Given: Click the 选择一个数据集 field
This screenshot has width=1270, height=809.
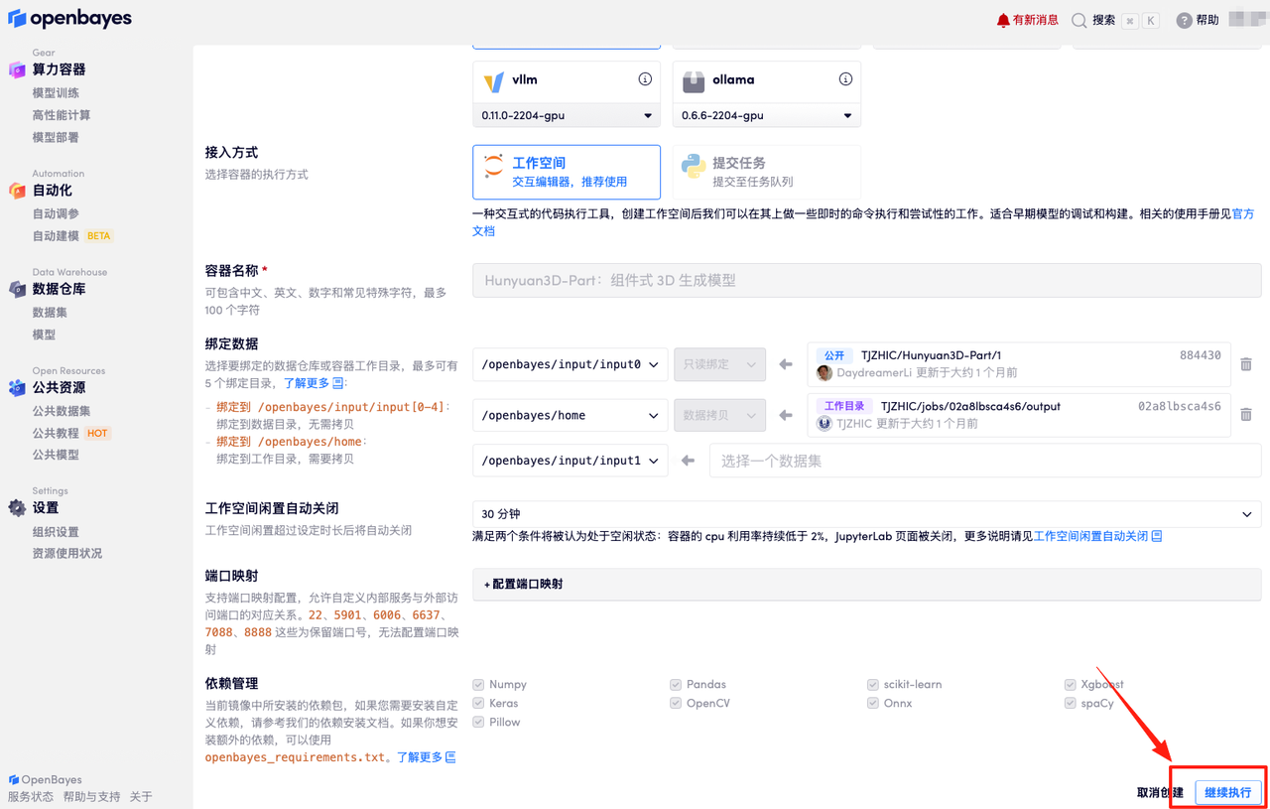Looking at the screenshot, I should (985, 461).
